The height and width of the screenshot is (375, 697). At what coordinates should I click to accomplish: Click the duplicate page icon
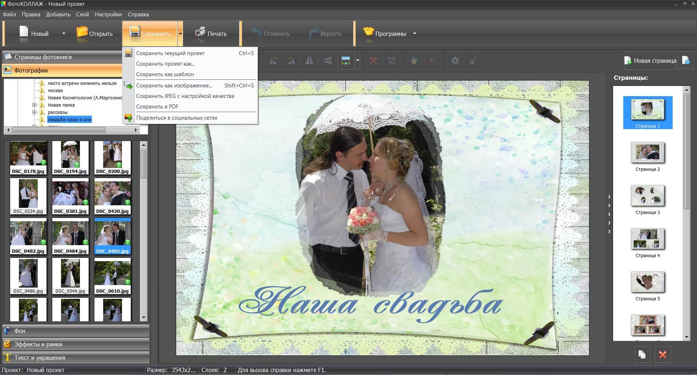pos(642,354)
